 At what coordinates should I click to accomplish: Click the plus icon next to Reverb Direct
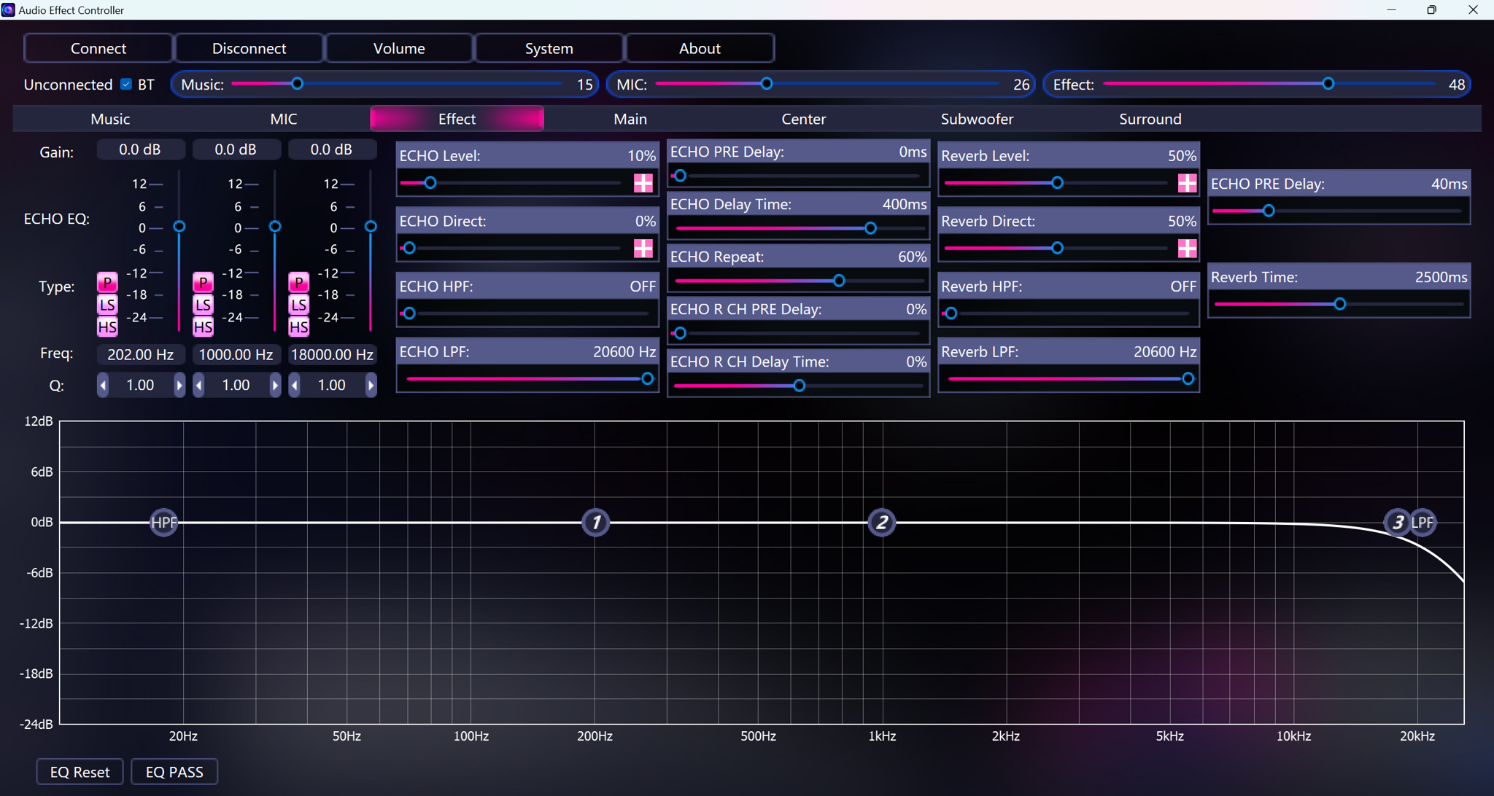(1187, 249)
